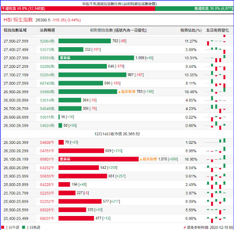Click the 370 [+50] contract count
234x230 pixels.
(95, 210)
